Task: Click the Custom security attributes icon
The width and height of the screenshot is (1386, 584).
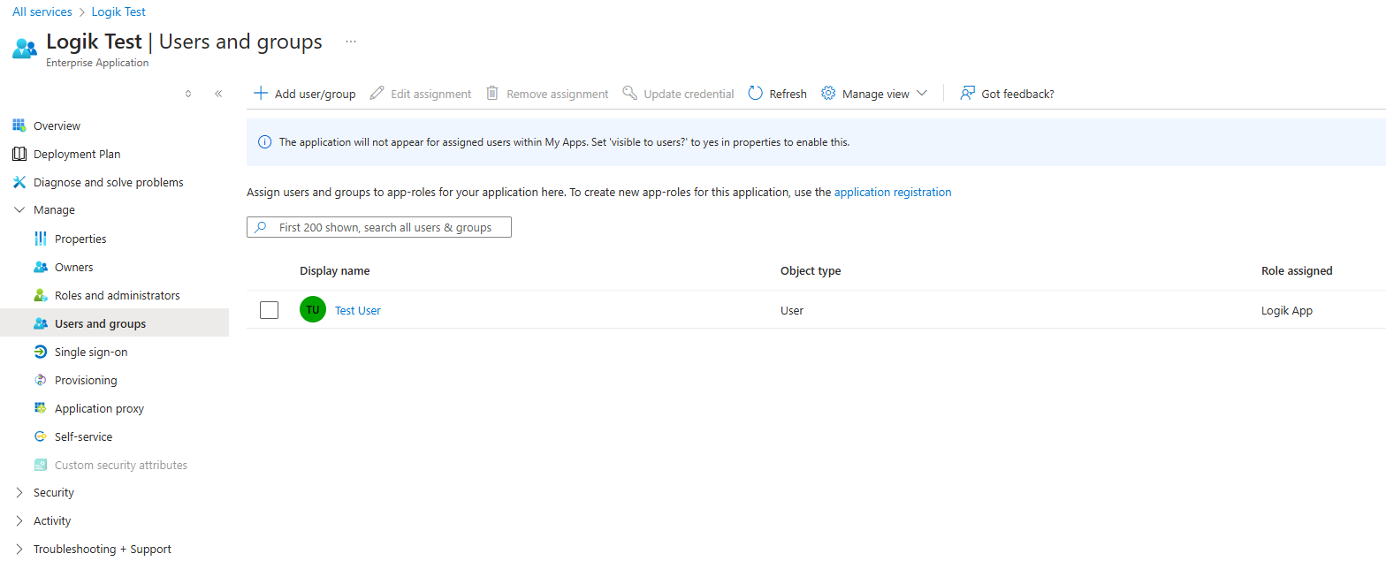Action: [40, 465]
